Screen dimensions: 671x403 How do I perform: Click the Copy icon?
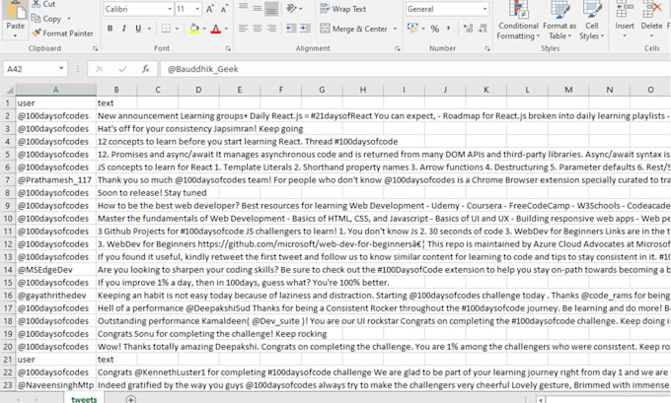[x=36, y=19]
